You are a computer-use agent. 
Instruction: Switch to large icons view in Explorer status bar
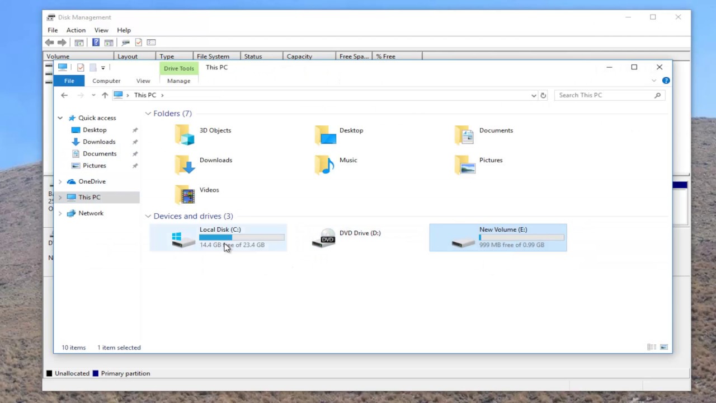(x=664, y=347)
